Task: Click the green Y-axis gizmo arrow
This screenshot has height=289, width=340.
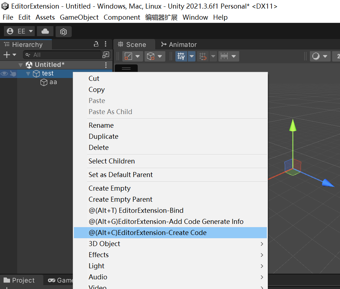Action: [x=293, y=126]
